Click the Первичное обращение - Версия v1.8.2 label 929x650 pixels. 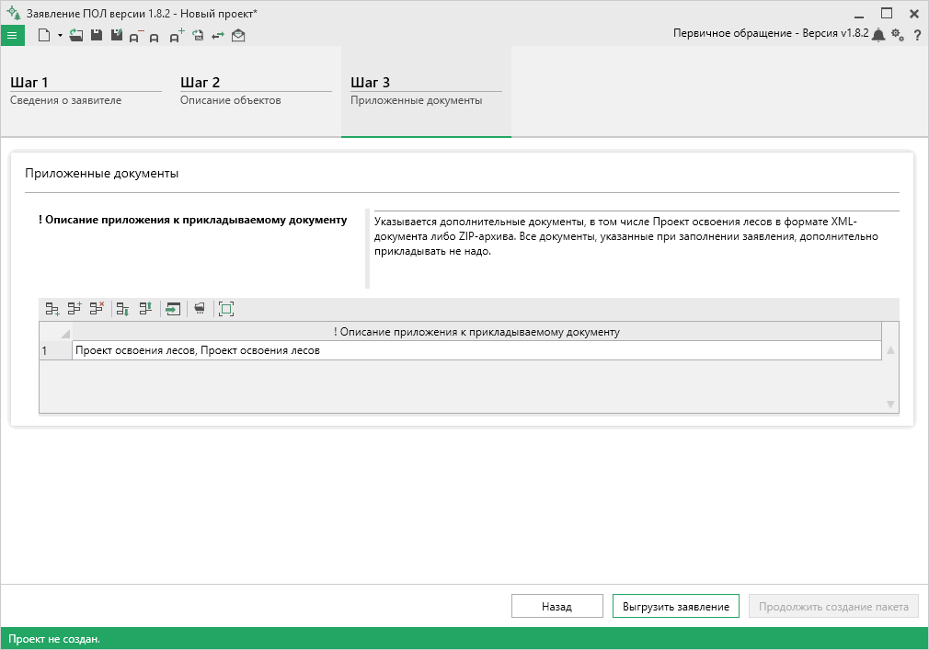tap(770, 33)
